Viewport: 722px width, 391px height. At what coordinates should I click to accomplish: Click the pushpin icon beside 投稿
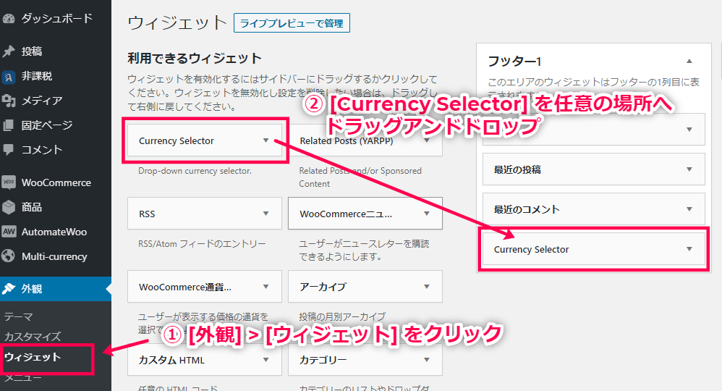point(9,51)
